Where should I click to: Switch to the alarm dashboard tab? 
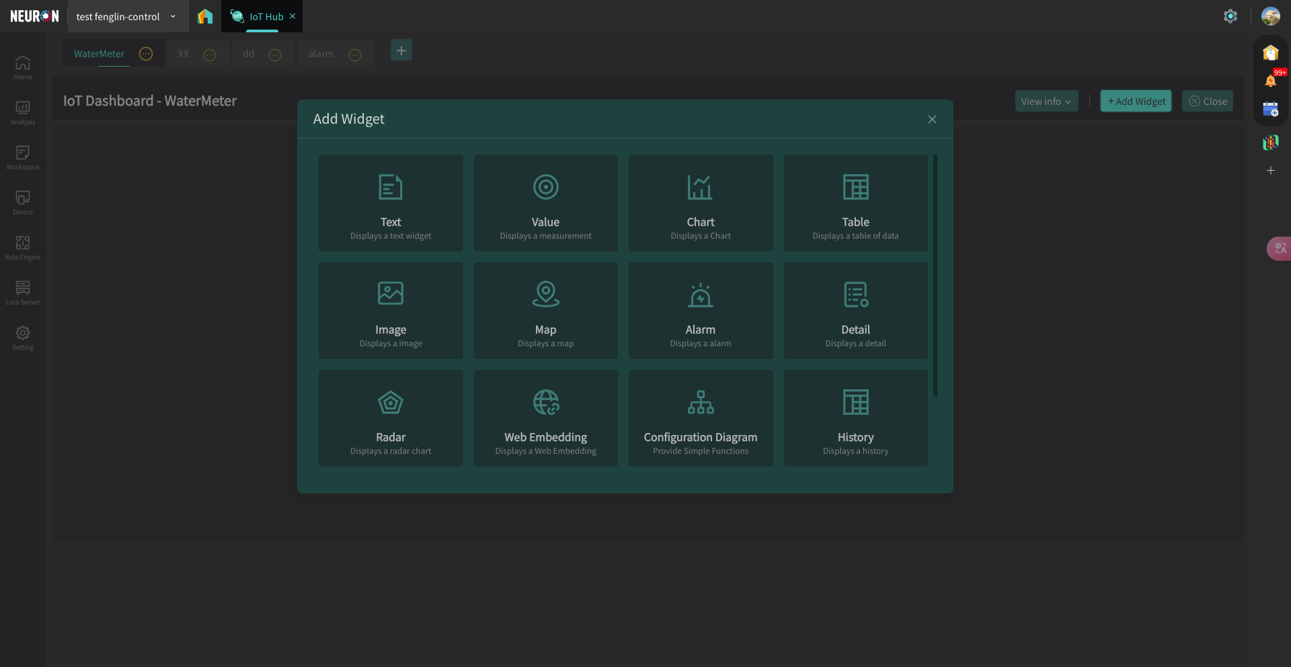321,54
